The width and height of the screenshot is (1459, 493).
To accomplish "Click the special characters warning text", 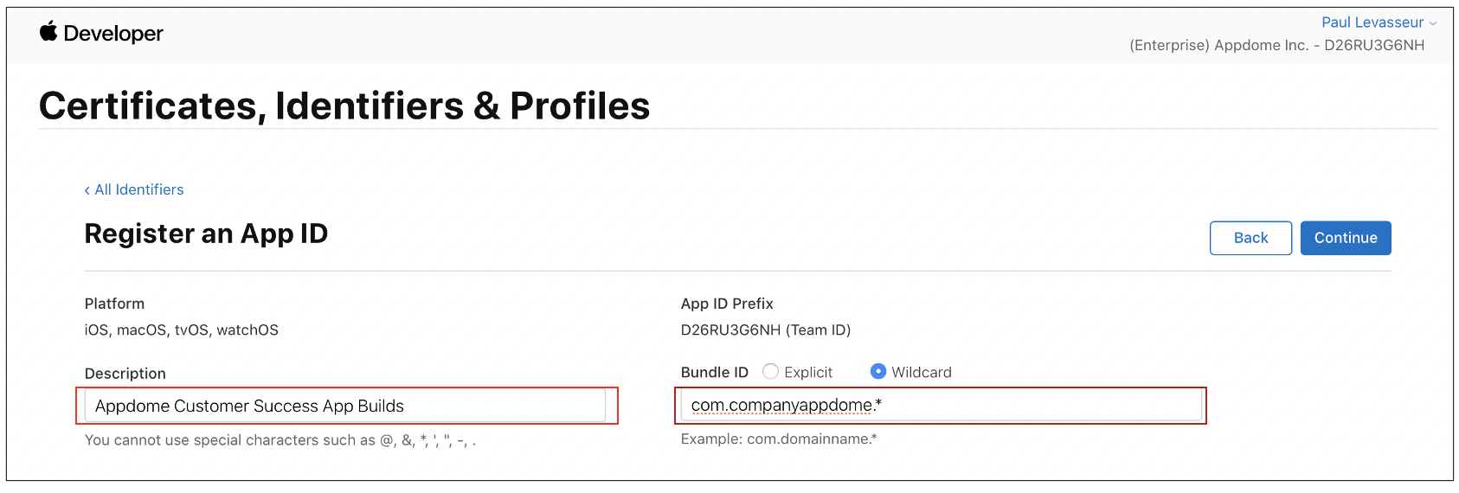I will 280,440.
